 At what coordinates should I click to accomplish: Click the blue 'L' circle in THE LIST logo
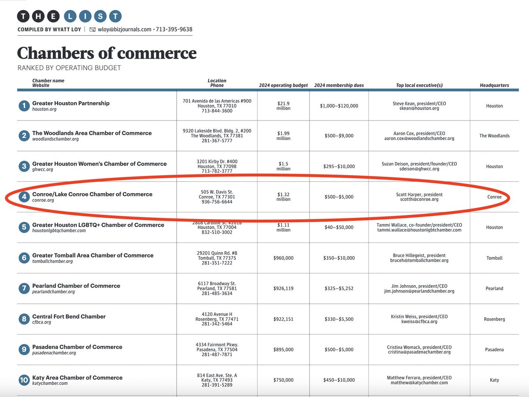(70, 16)
